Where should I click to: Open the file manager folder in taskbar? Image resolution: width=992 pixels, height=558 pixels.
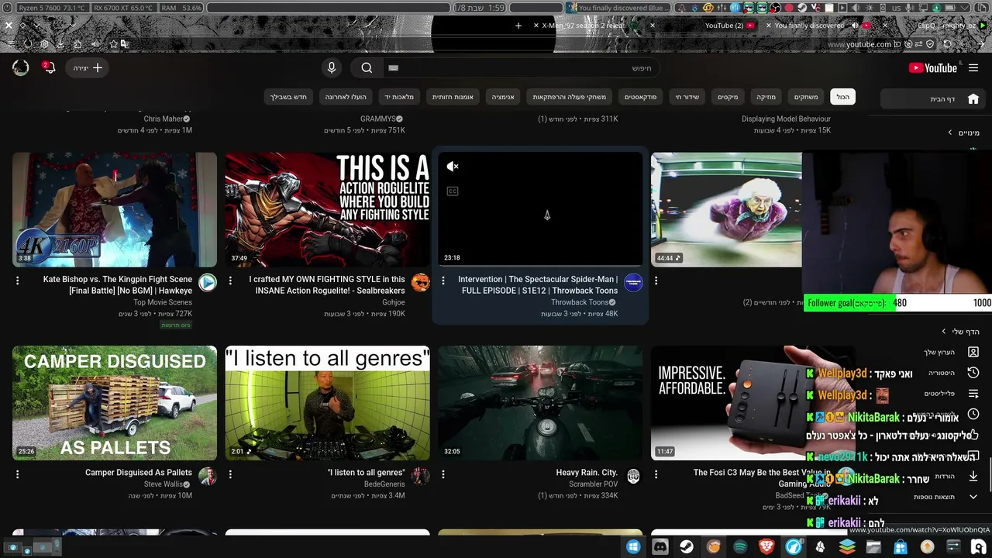(873, 547)
